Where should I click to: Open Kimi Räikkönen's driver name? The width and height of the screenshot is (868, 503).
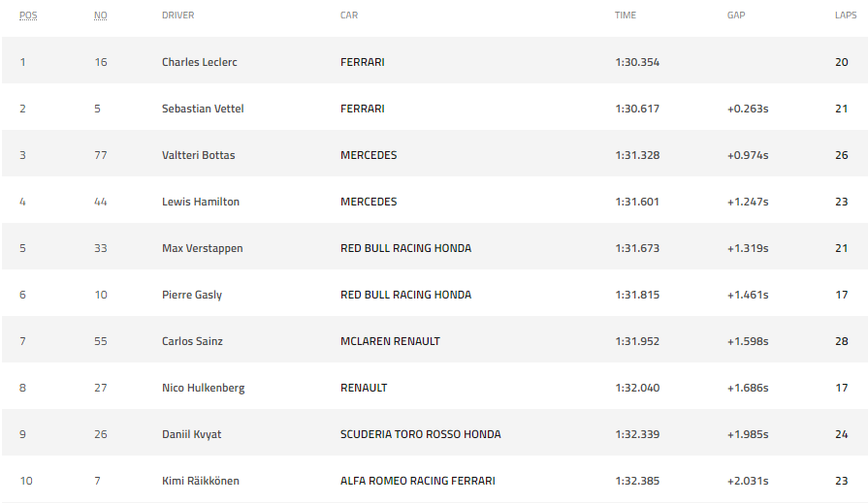(200, 481)
